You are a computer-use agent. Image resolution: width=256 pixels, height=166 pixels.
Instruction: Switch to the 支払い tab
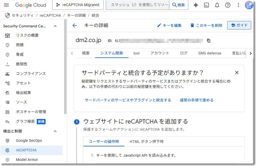(x=239, y=53)
